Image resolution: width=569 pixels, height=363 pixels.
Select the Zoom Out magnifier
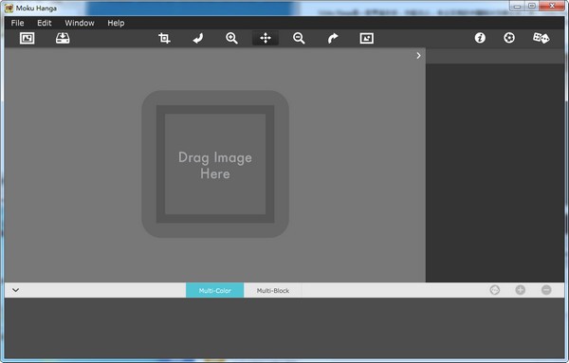click(x=299, y=38)
